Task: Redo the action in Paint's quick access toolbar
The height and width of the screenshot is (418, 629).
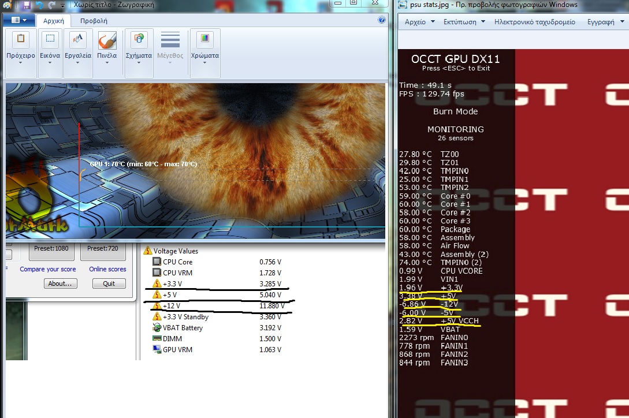Action: pos(52,5)
